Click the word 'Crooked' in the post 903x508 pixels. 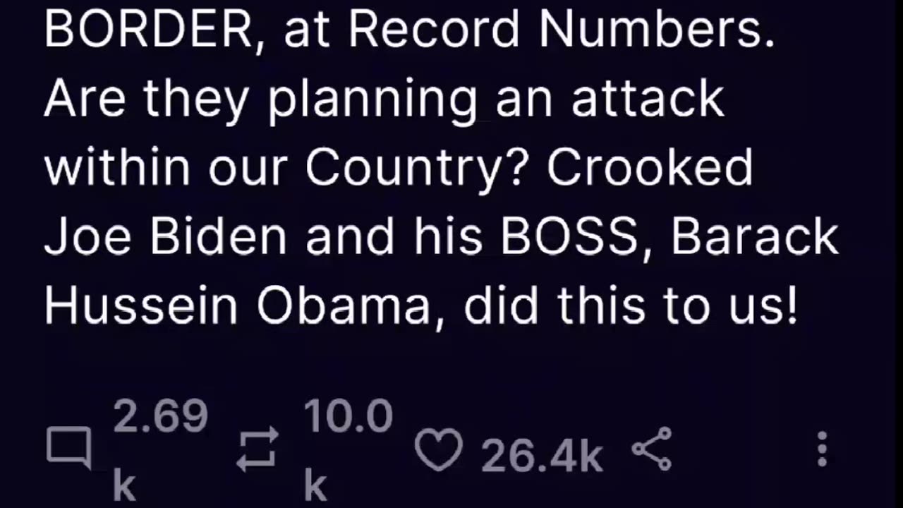pyautogui.click(x=650, y=167)
